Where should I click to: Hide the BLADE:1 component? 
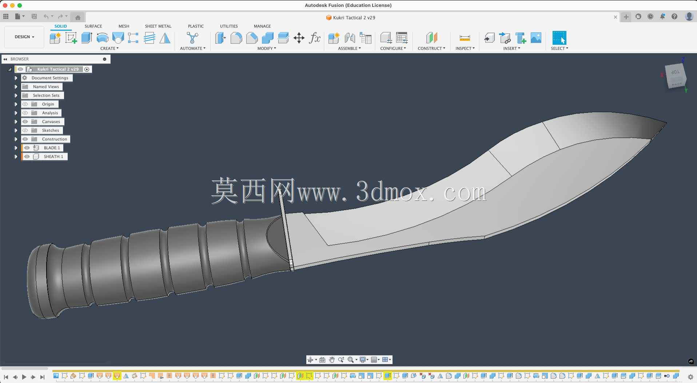(27, 148)
